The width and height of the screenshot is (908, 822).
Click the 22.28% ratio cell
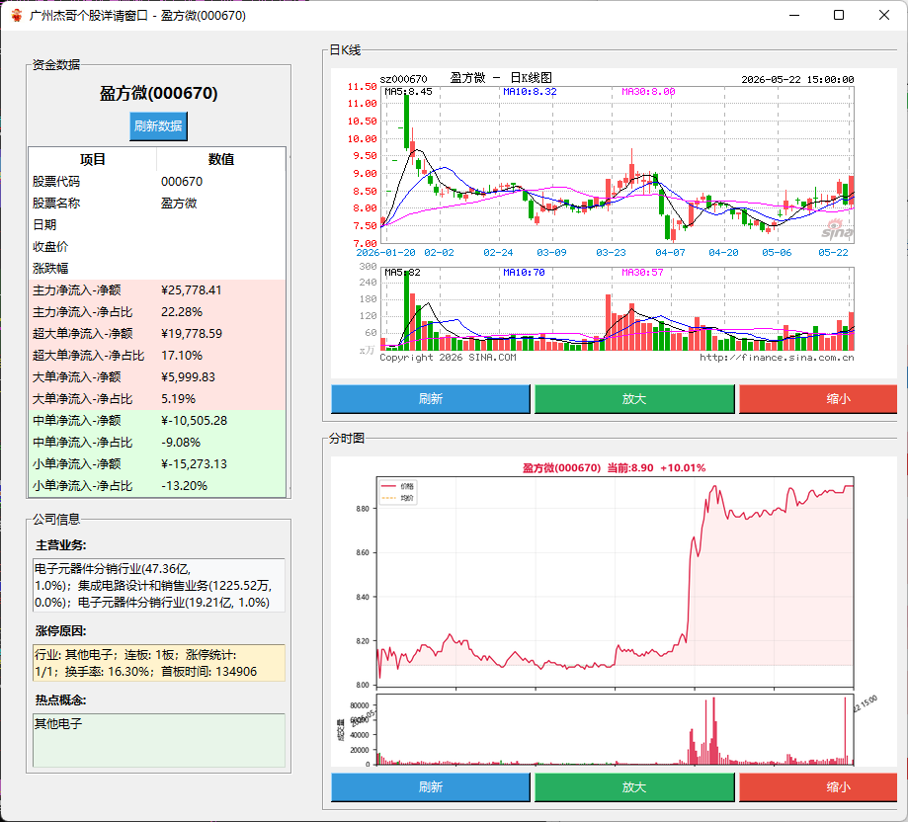(182, 312)
